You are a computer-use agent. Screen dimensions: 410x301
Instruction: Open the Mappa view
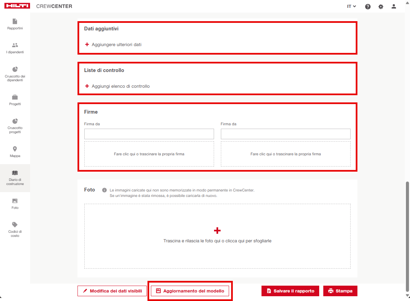(x=15, y=152)
